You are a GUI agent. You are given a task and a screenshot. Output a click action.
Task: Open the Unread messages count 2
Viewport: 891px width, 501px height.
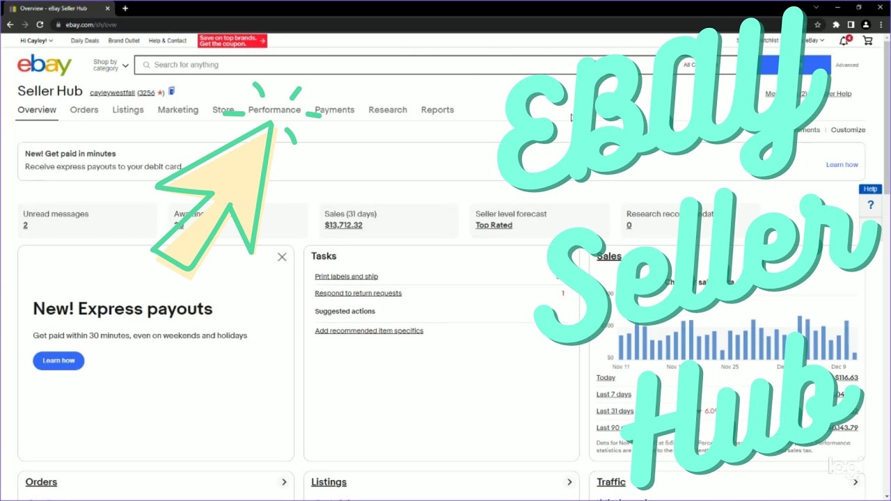click(26, 225)
